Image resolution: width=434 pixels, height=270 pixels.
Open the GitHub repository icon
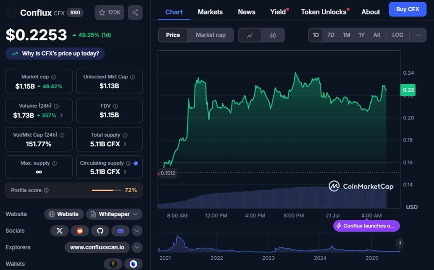[100, 231]
